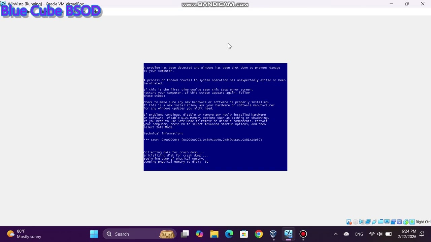Screen dimensions: 431x242
Task: Open the Windows Start menu
Action: pyautogui.click(x=94, y=234)
